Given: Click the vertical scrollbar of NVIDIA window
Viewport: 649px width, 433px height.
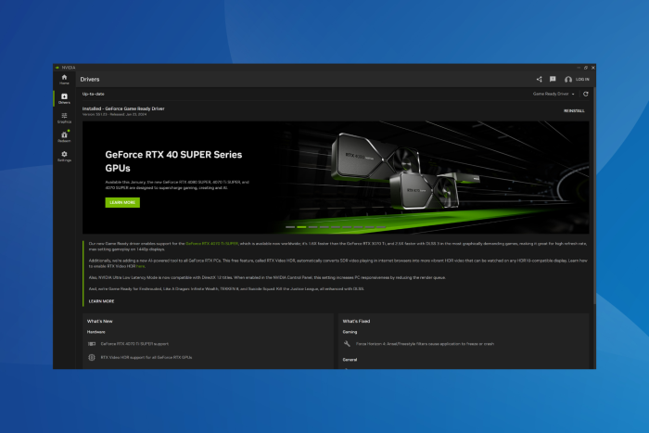Looking at the screenshot, I should (x=595, y=195).
